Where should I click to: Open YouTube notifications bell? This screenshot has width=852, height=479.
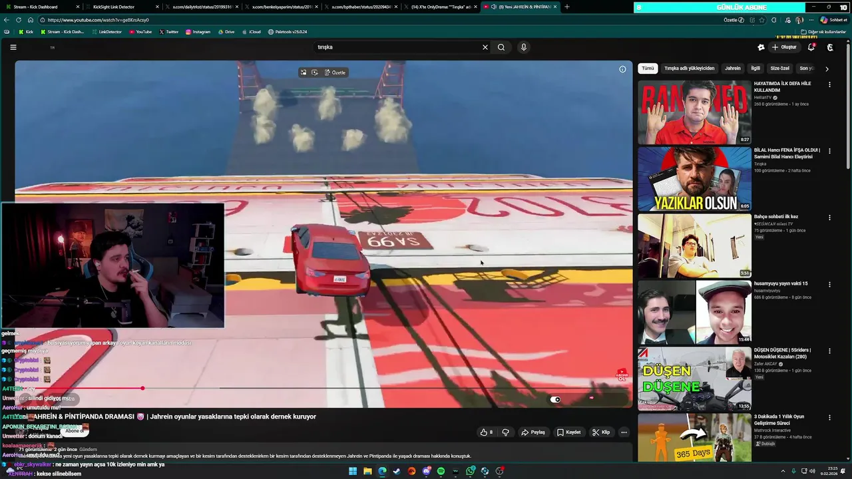coord(811,47)
